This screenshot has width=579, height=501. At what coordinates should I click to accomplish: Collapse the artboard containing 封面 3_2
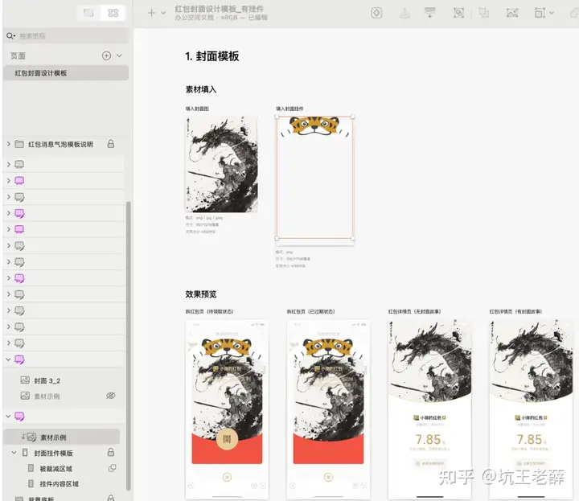pos(9,359)
